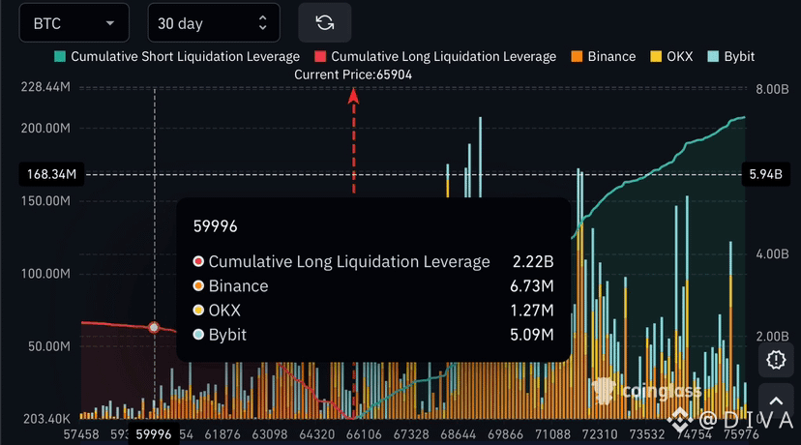Click the hexagon alert icon button
This screenshot has width=801, height=445.
776,359
